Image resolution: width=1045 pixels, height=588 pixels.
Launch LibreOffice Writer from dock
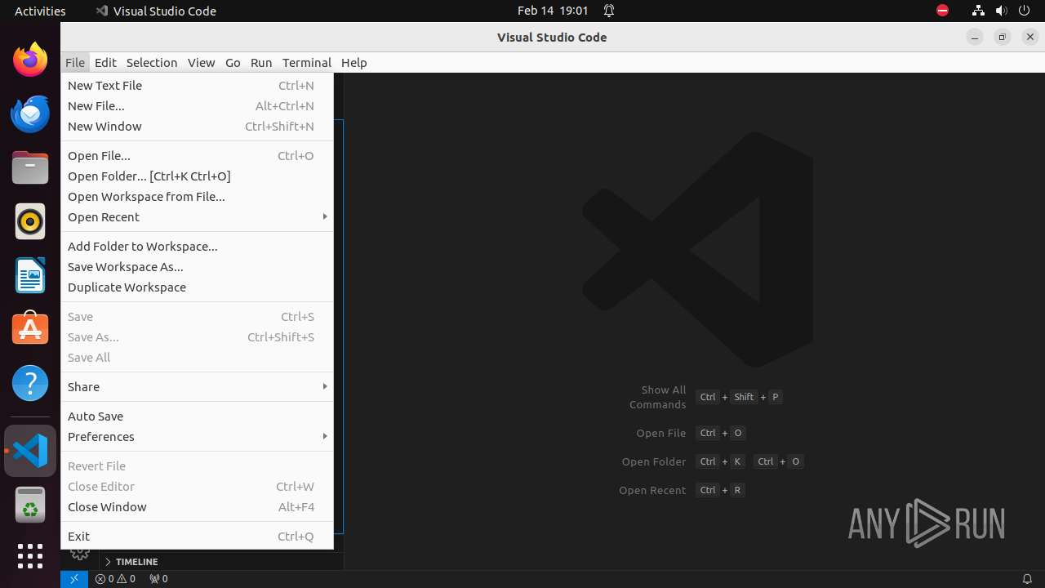pos(30,275)
